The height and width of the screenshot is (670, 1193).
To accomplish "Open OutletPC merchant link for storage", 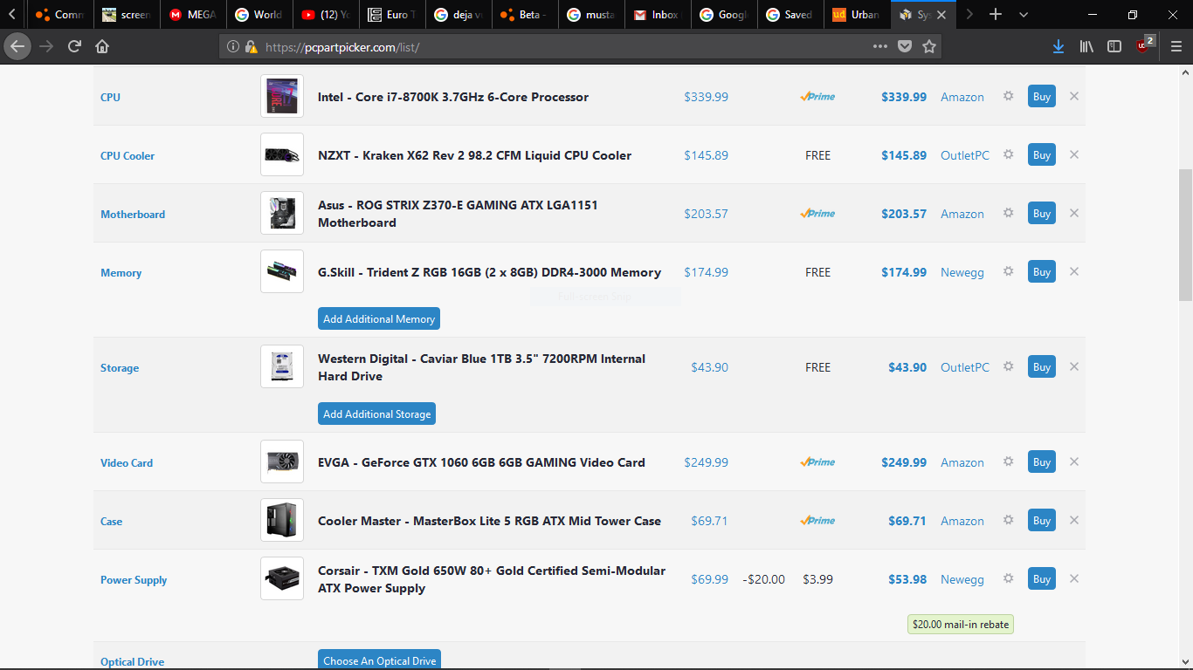I will [965, 367].
